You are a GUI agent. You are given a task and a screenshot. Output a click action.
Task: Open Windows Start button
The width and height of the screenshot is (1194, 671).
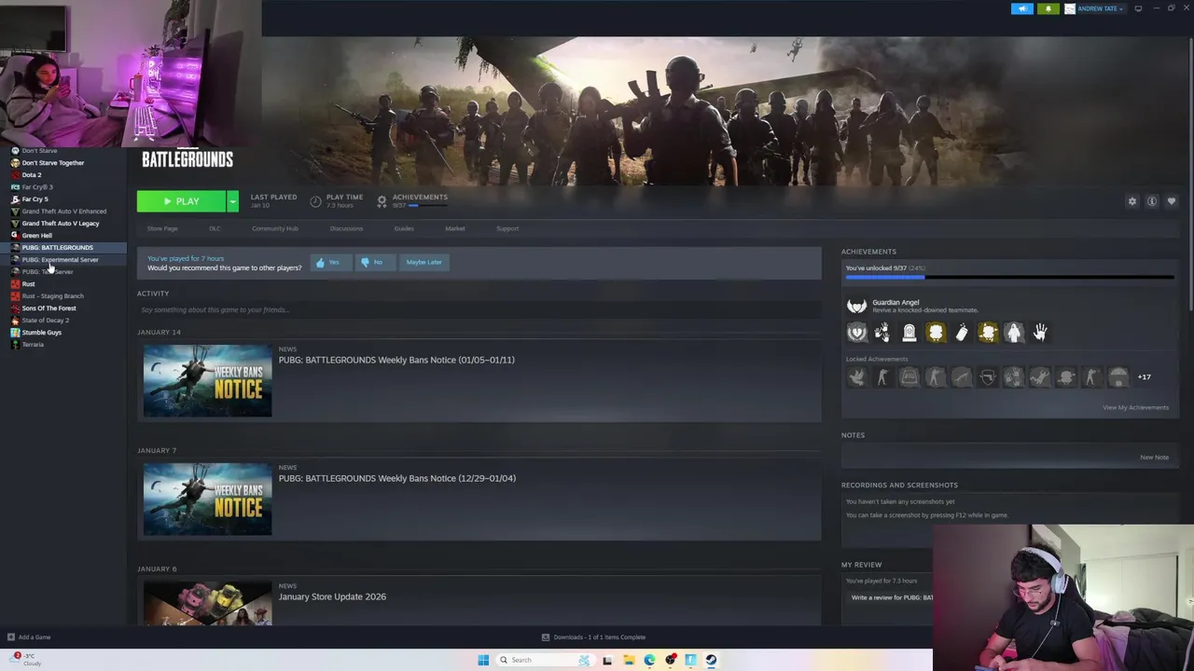pyautogui.click(x=483, y=660)
